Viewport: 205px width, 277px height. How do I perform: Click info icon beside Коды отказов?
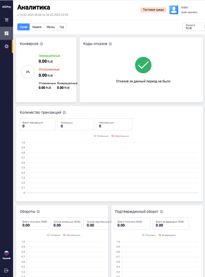(110, 44)
